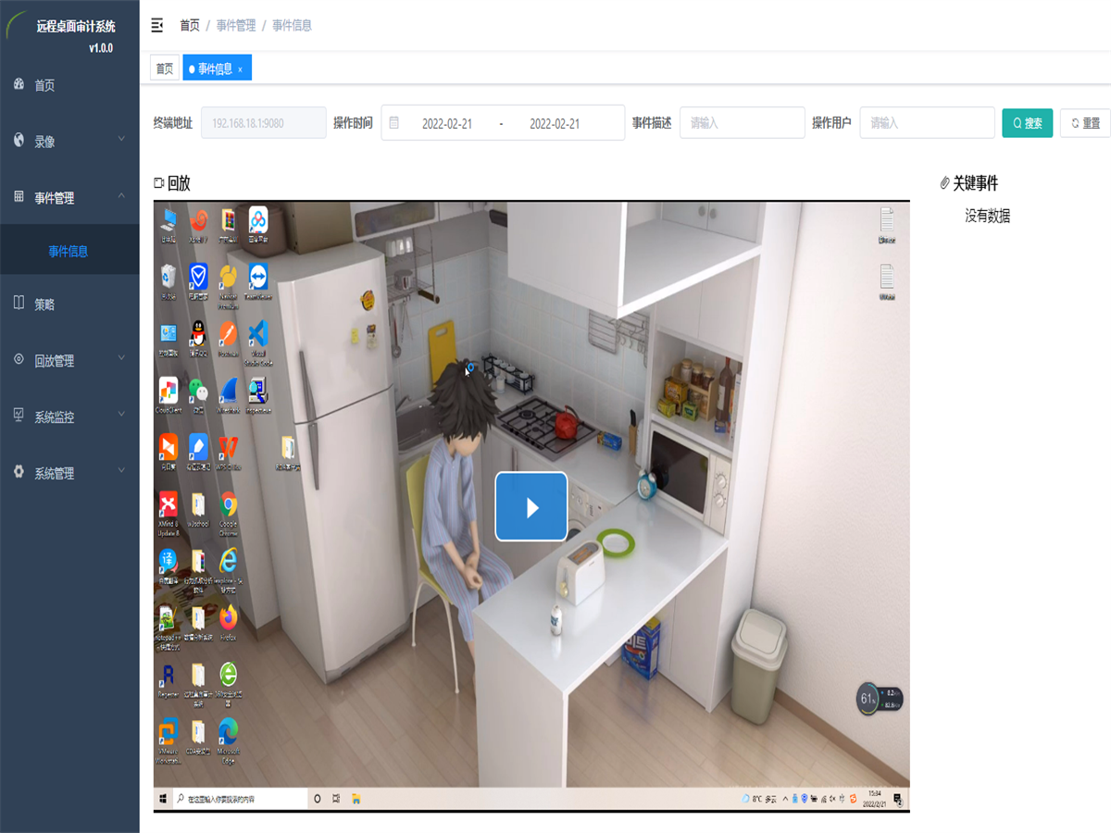This screenshot has height=833, width=1111.
Task: Play the replay video
Action: (531, 506)
